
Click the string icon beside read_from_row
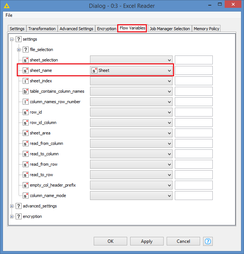[x=26, y=164]
